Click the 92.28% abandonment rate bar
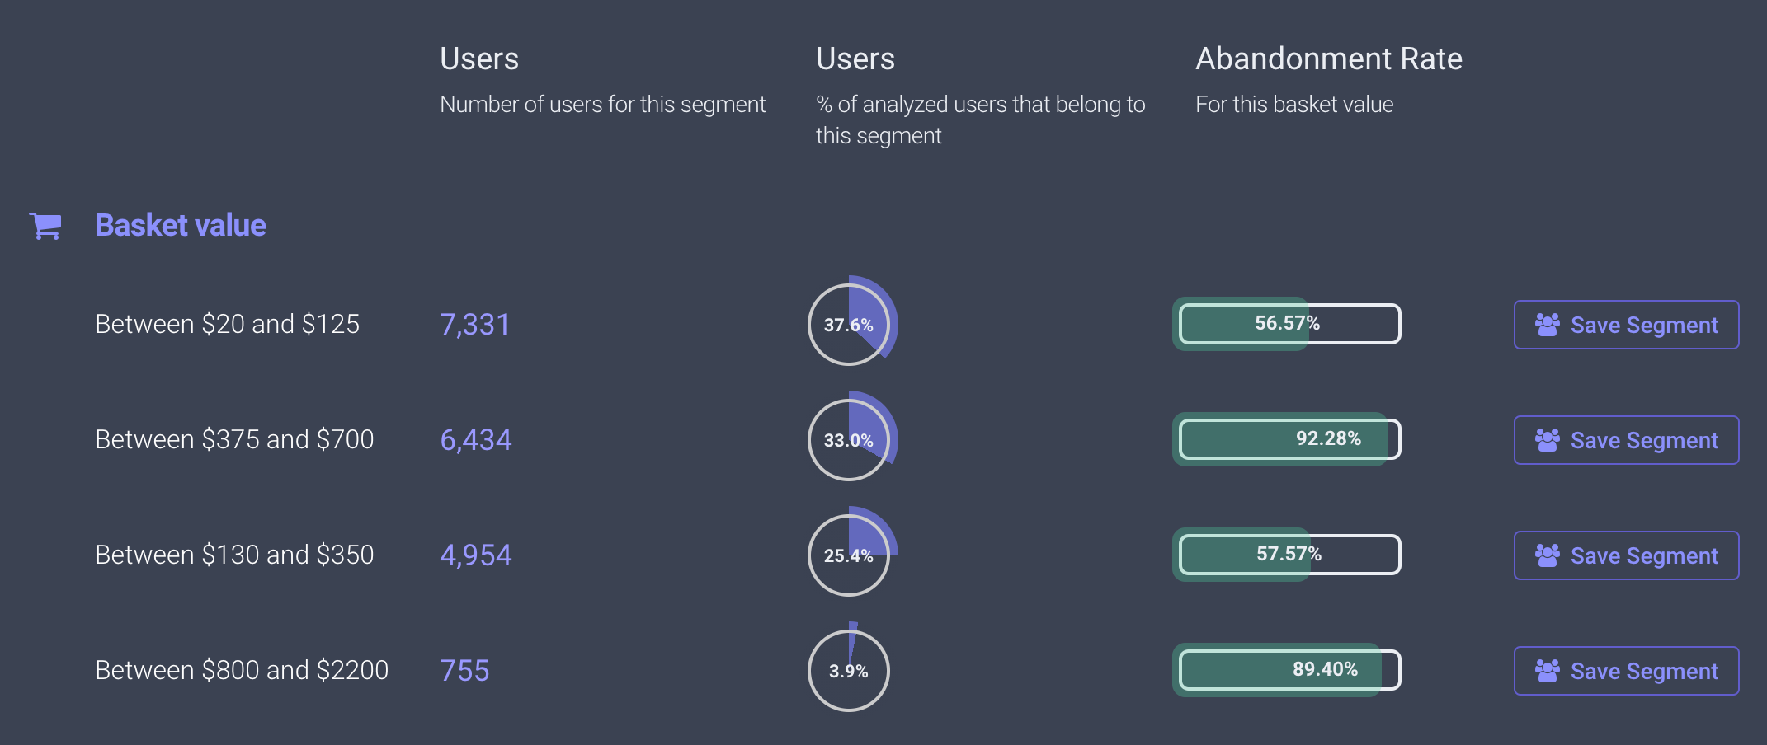Viewport: 1767px width, 745px height. 1287,439
